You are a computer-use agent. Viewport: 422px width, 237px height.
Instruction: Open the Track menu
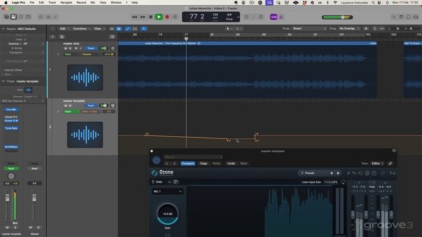pyautogui.click(x=52, y=3)
